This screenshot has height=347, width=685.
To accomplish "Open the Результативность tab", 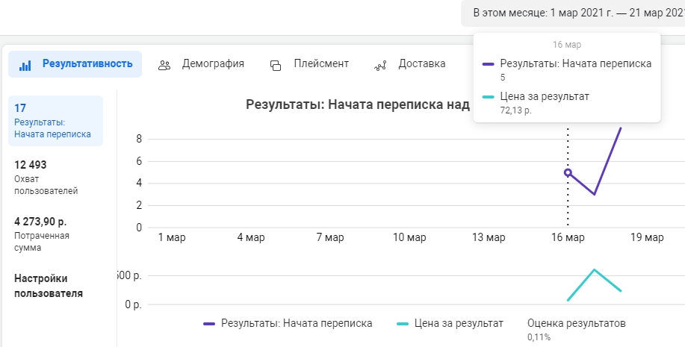I will pos(75,64).
